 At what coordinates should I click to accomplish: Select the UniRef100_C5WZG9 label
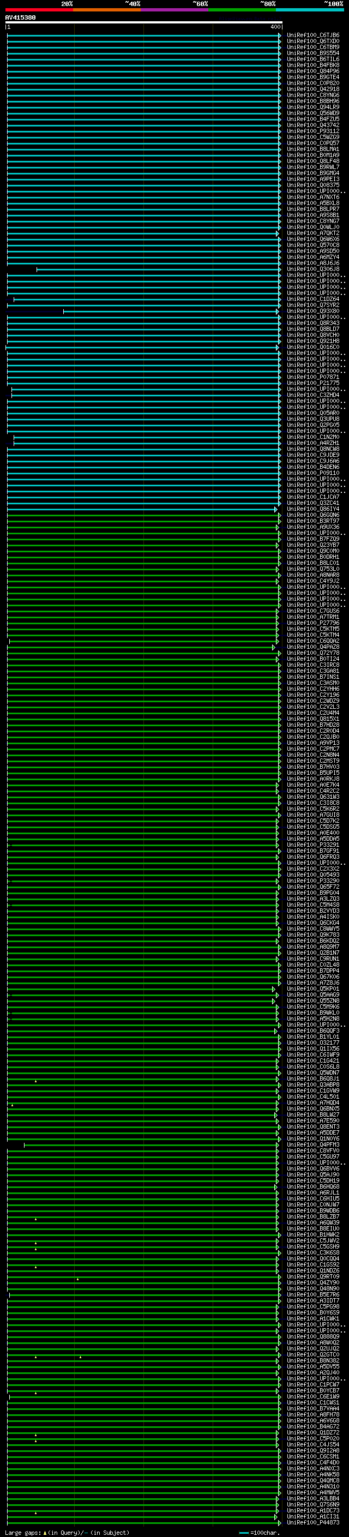[x=313, y=137]
